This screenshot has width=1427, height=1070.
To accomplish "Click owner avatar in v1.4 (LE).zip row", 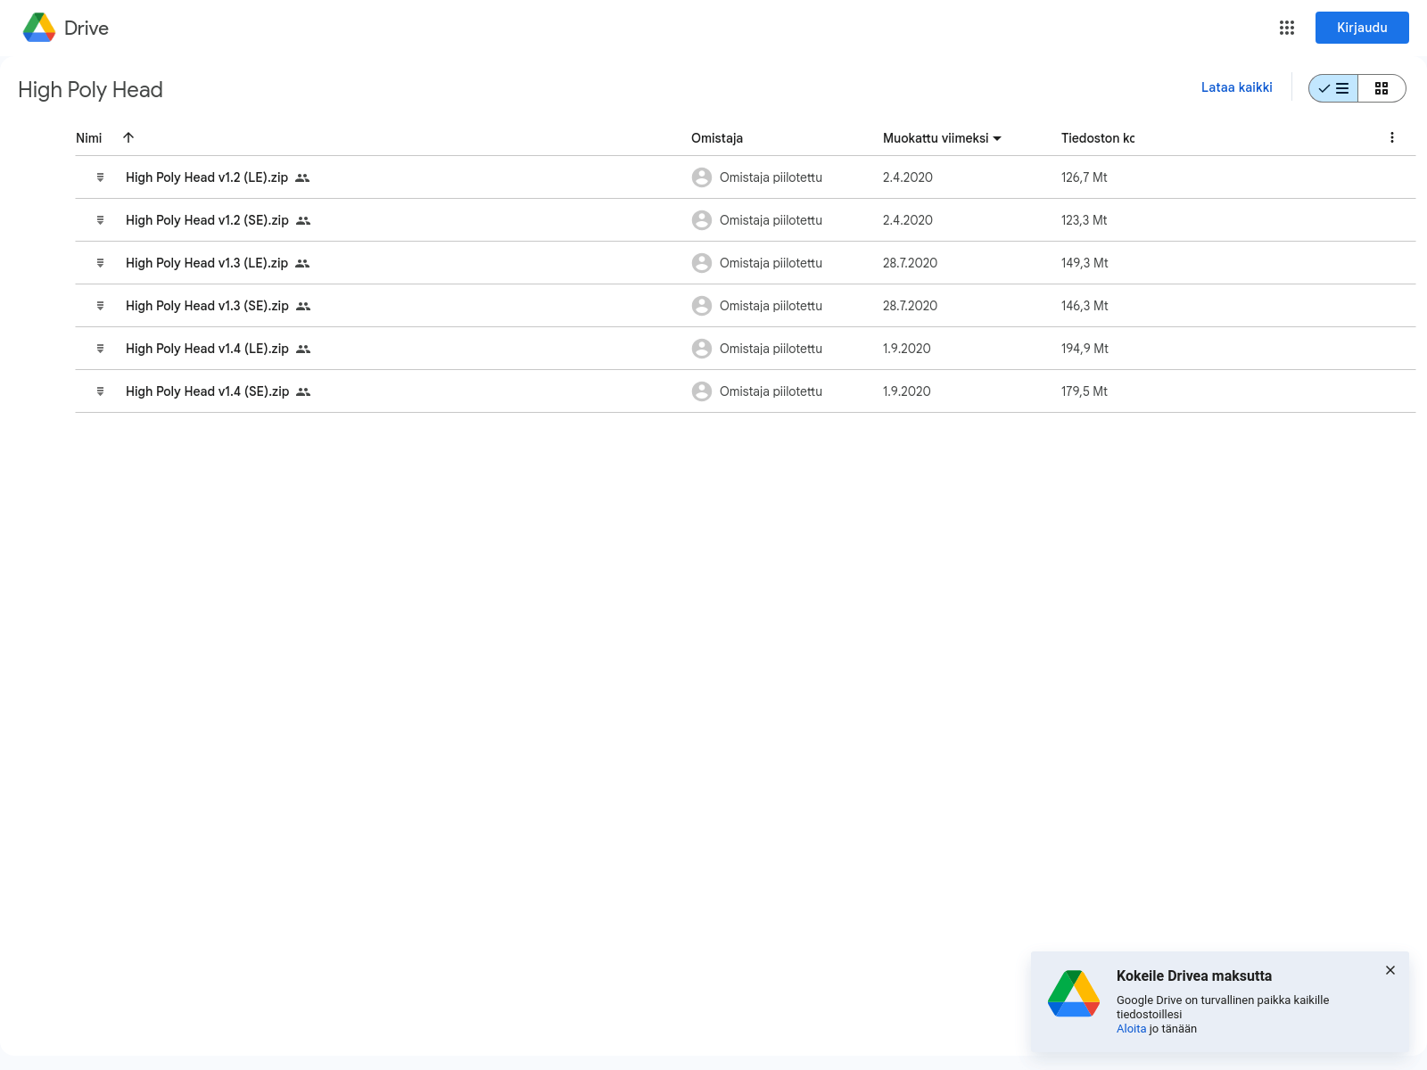I will click(702, 349).
